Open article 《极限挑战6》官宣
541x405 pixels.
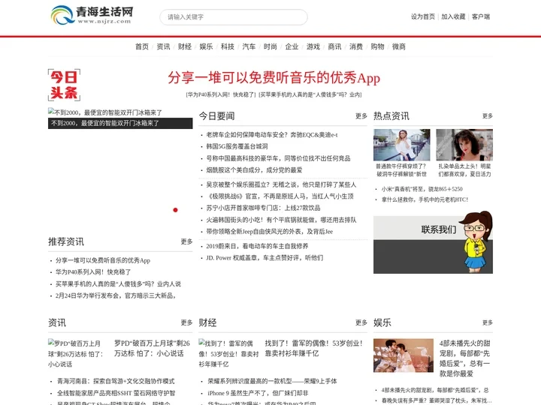280,196
